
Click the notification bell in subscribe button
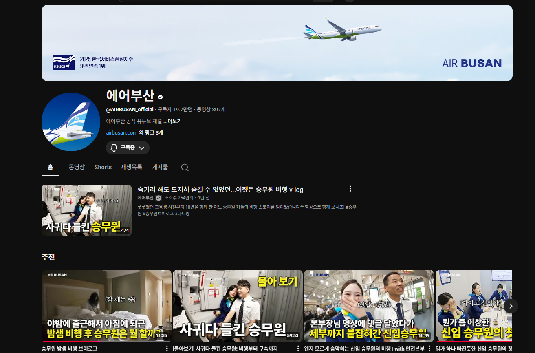point(114,148)
